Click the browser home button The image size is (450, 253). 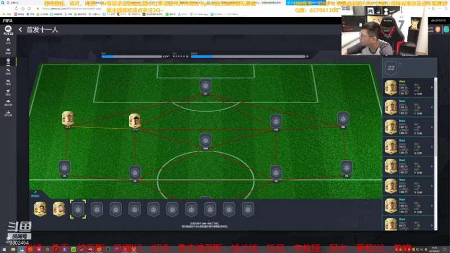pyautogui.click(x=22, y=8)
